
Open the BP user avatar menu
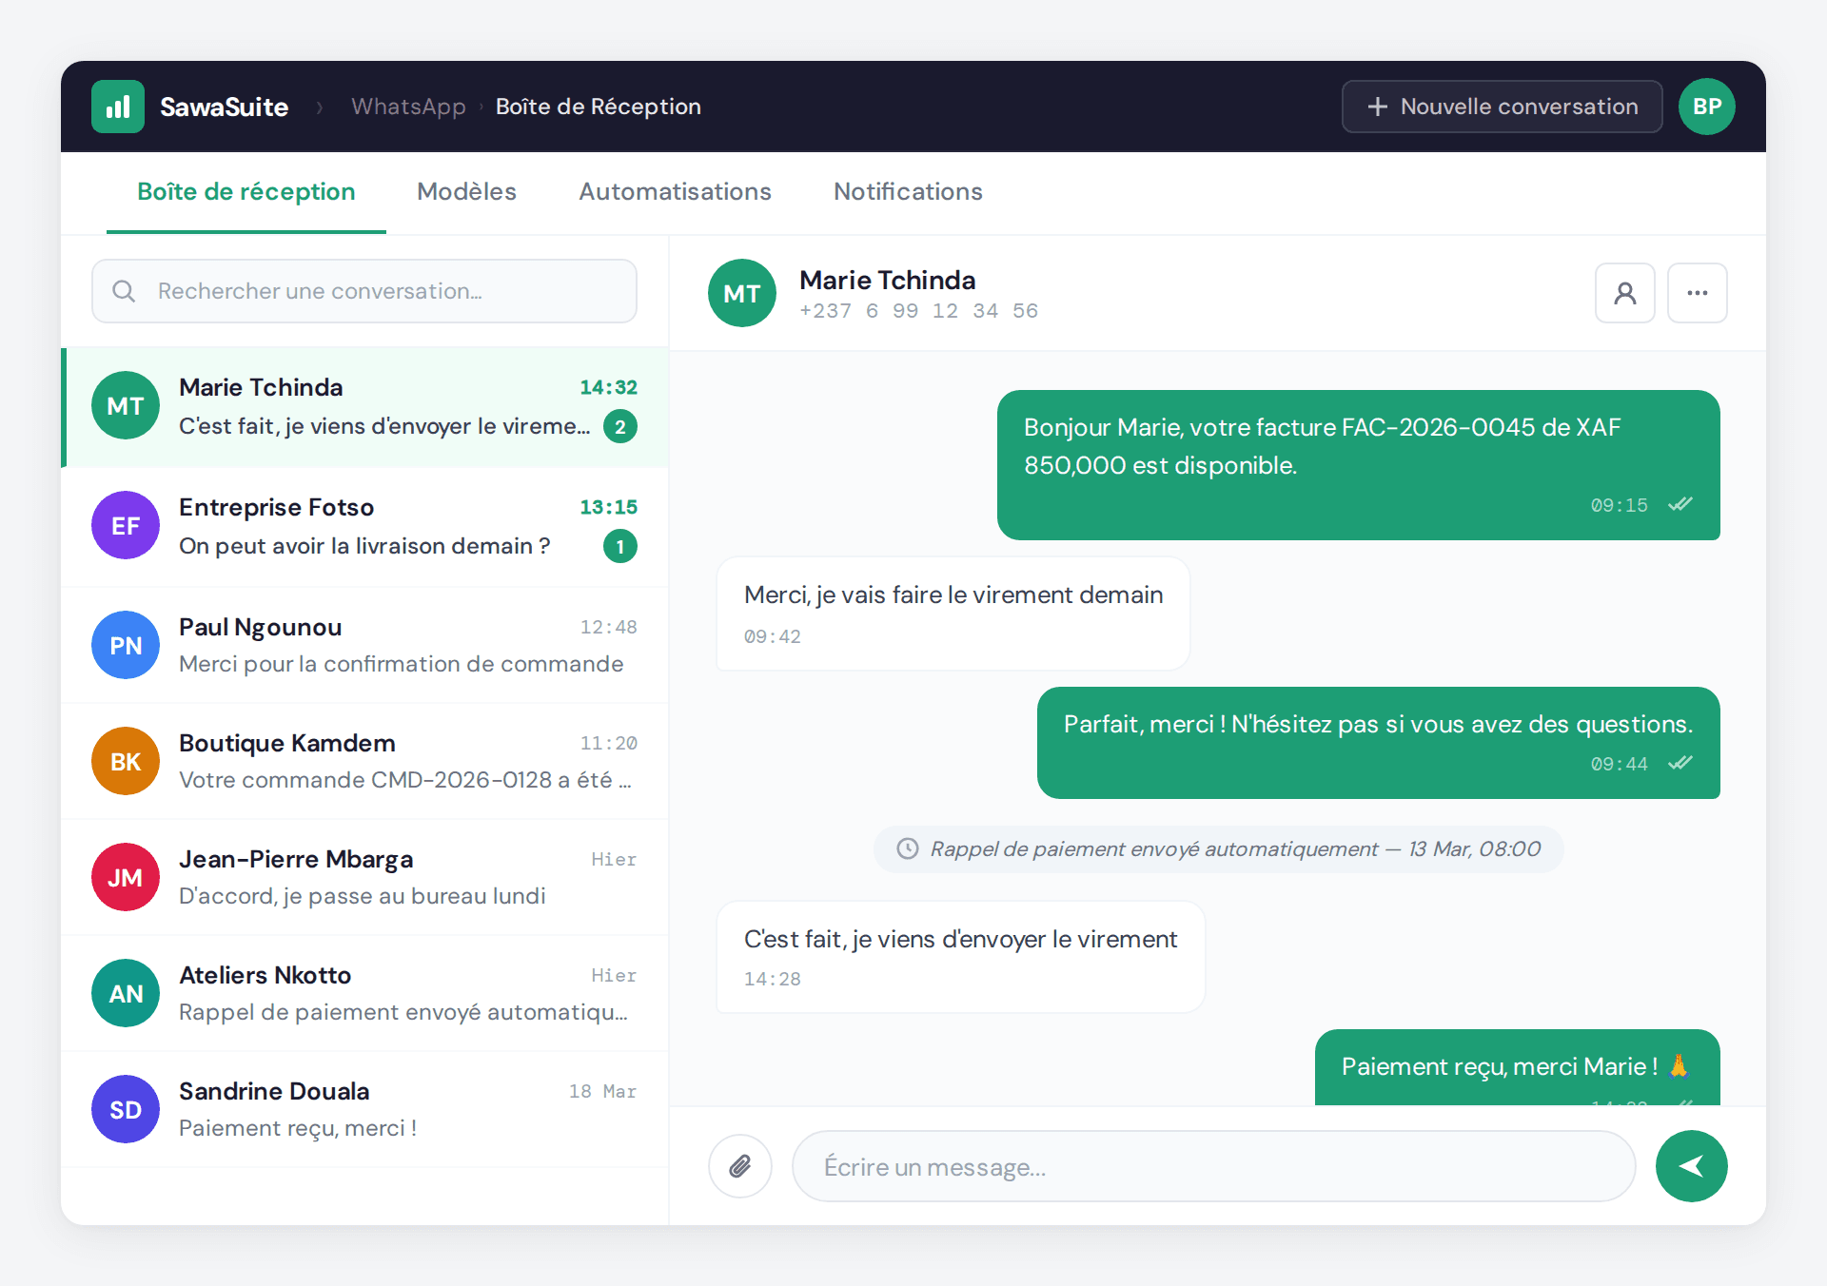[1706, 107]
